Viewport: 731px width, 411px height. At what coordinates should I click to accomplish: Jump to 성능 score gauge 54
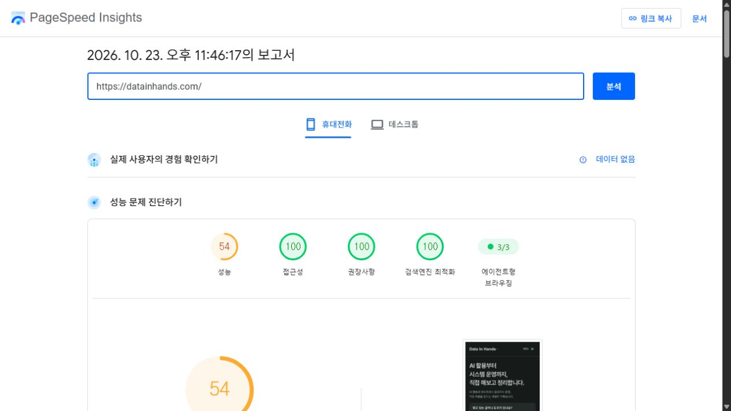224,247
